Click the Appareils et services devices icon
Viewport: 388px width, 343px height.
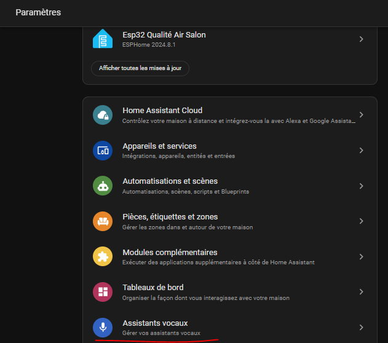pyautogui.click(x=103, y=151)
